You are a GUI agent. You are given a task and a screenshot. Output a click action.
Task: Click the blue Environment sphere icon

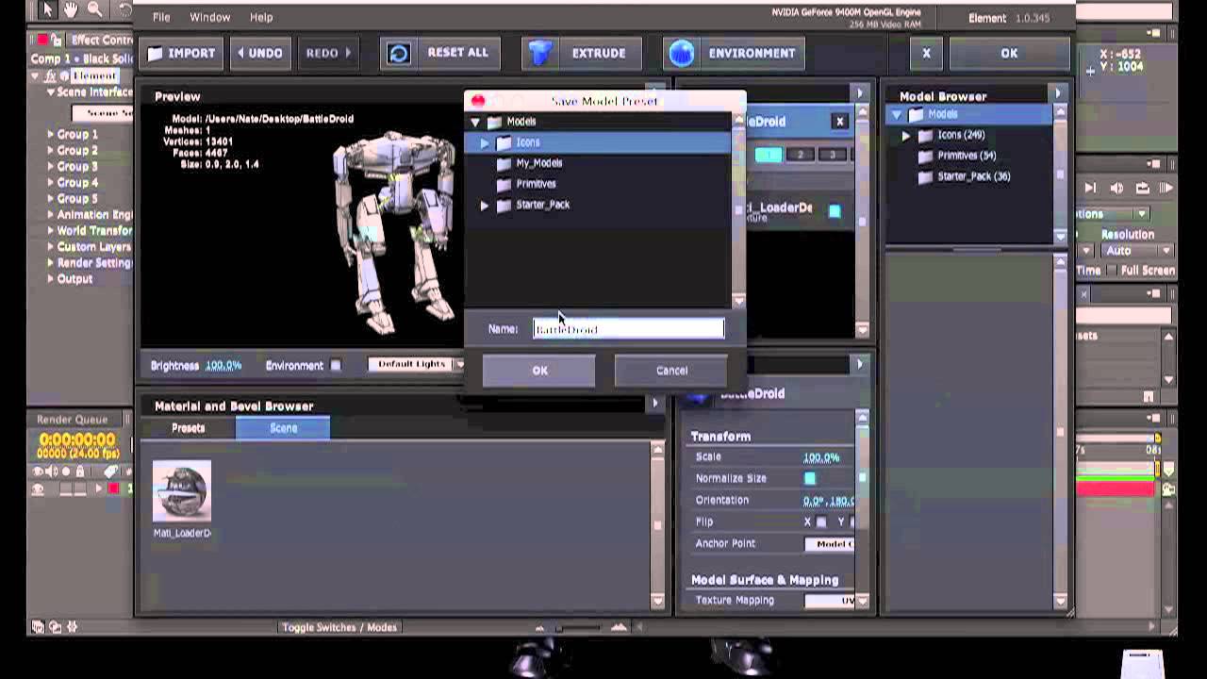[681, 54]
